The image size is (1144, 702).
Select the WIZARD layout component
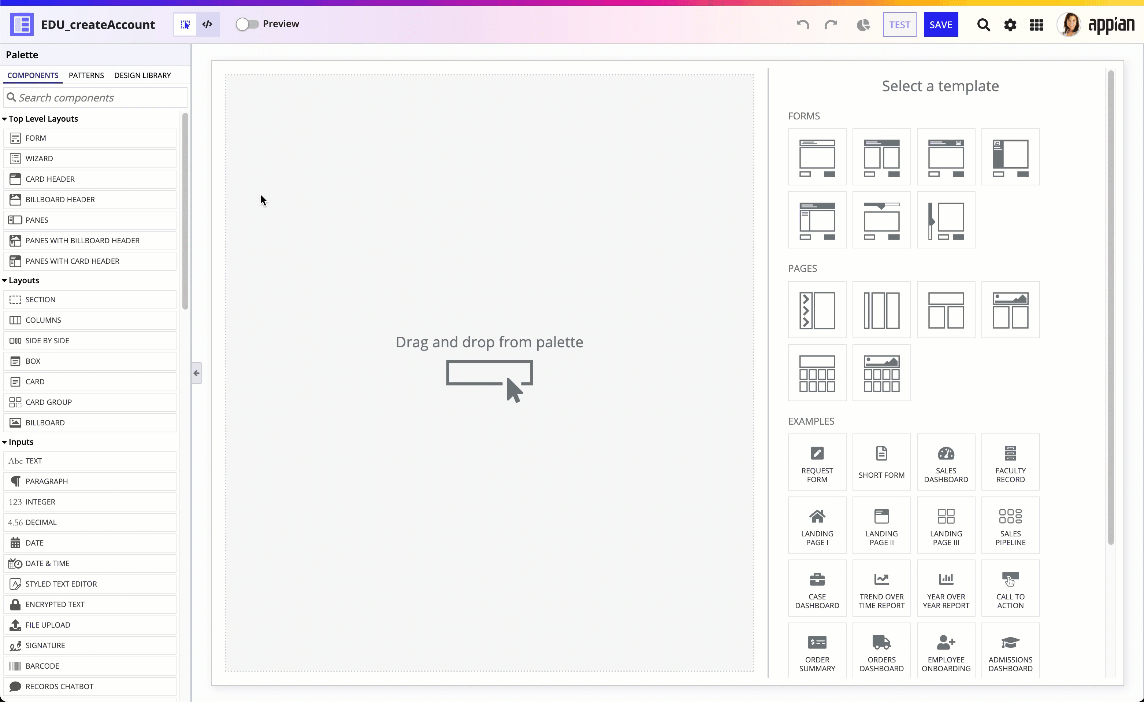(x=90, y=158)
